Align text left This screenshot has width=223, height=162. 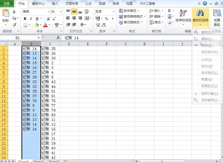point(68,18)
